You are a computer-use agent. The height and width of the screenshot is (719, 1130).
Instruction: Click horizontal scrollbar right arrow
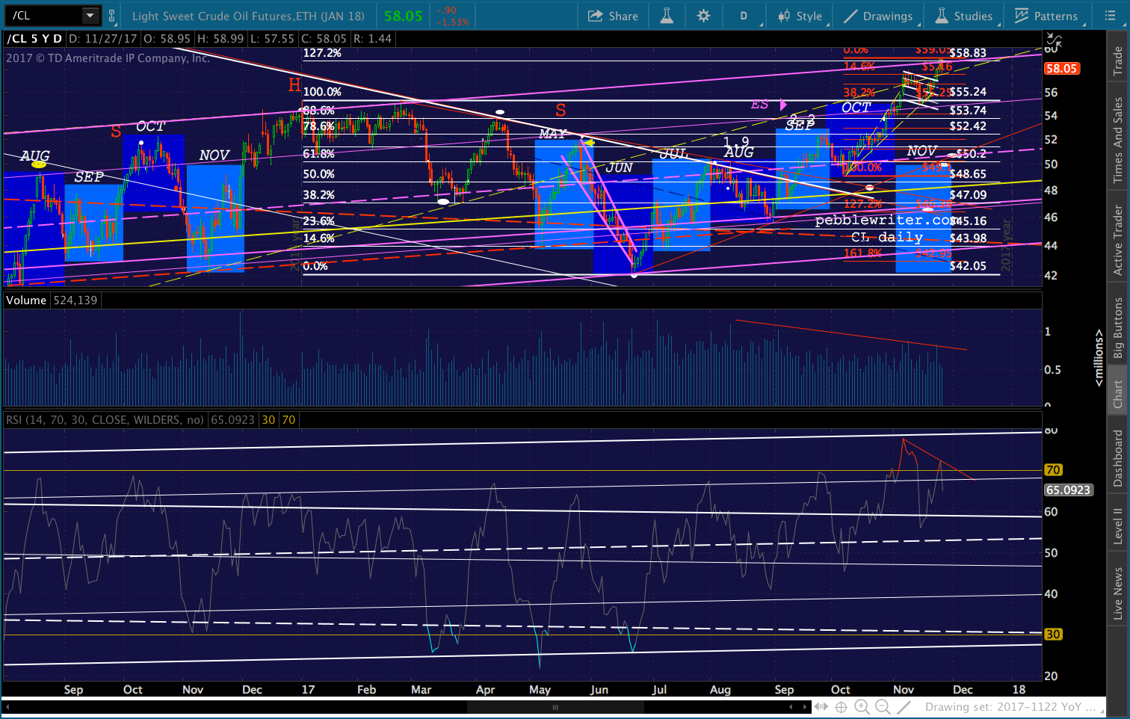coord(805,706)
